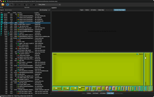Select the php::mysql_query row
The height and width of the screenshot is (97, 154).
(25, 48)
